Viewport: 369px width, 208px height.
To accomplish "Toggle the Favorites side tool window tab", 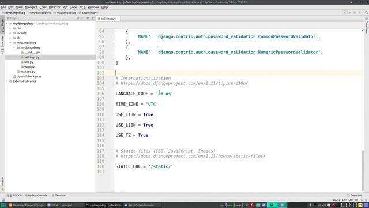I will point(2,184).
